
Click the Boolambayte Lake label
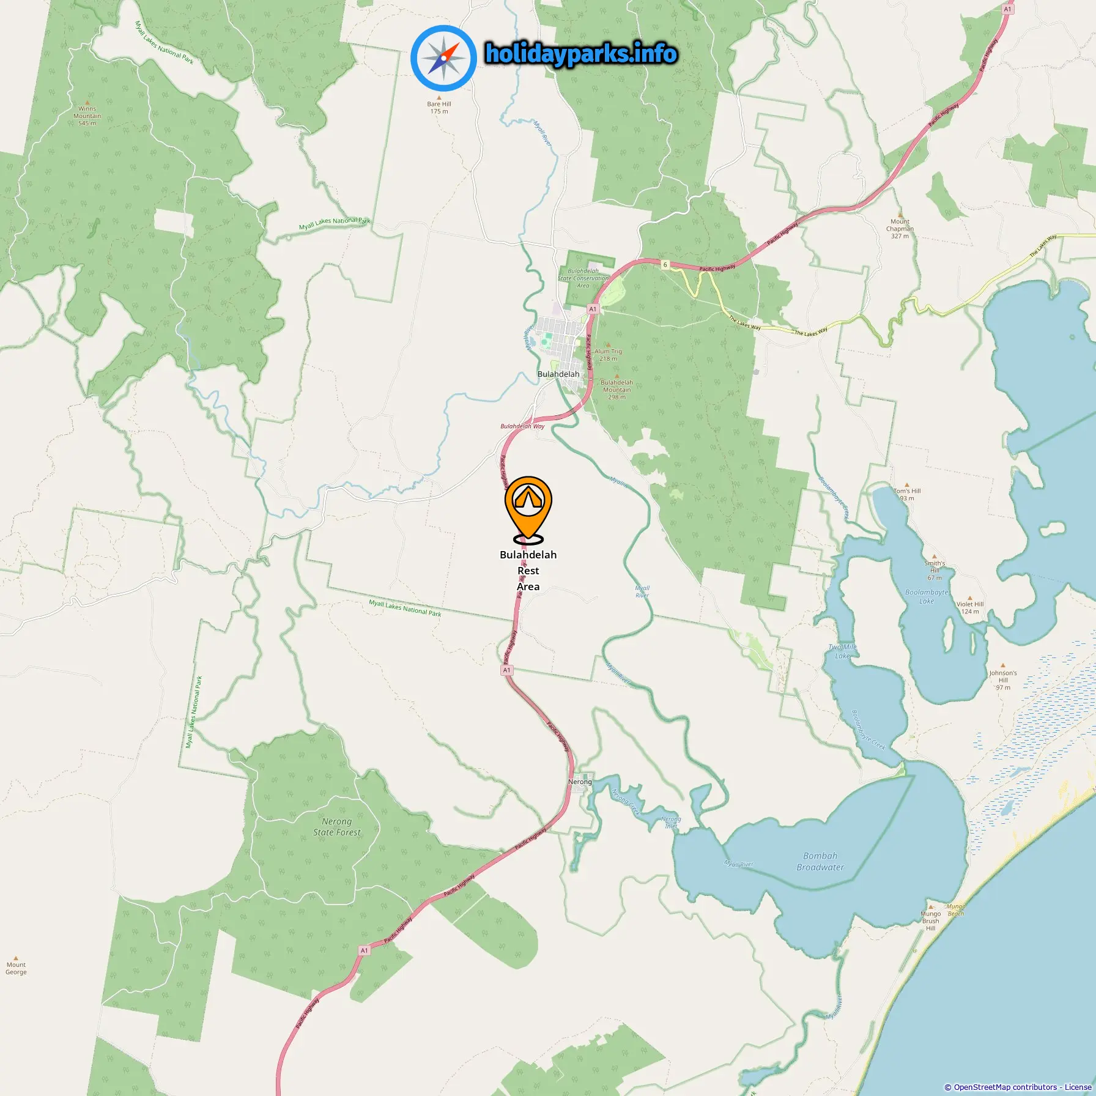coord(927,596)
